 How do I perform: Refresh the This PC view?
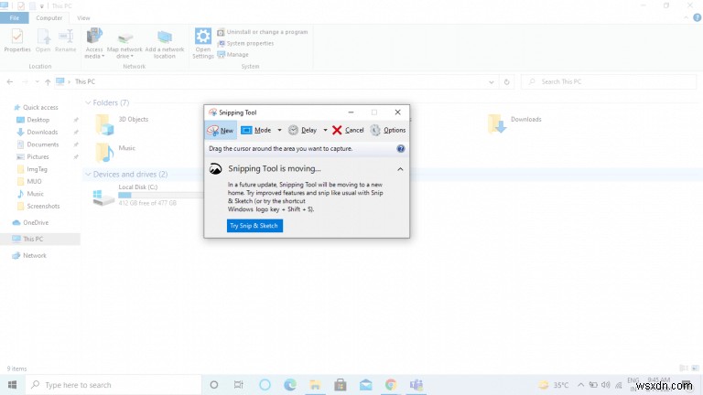coord(506,82)
